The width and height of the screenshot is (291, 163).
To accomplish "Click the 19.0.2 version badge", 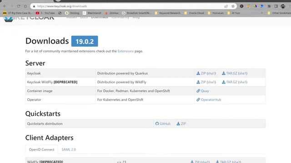I will [85, 41].
